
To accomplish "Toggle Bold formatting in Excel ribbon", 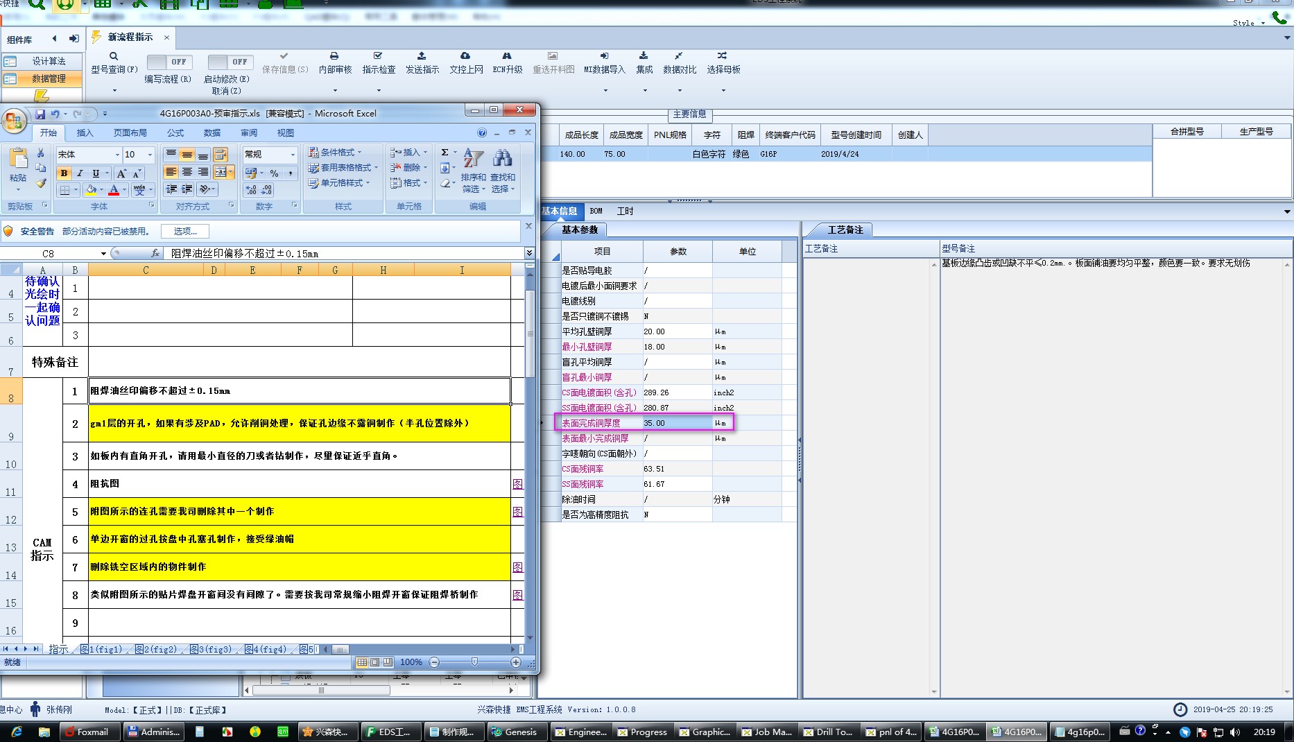I will click(x=64, y=173).
